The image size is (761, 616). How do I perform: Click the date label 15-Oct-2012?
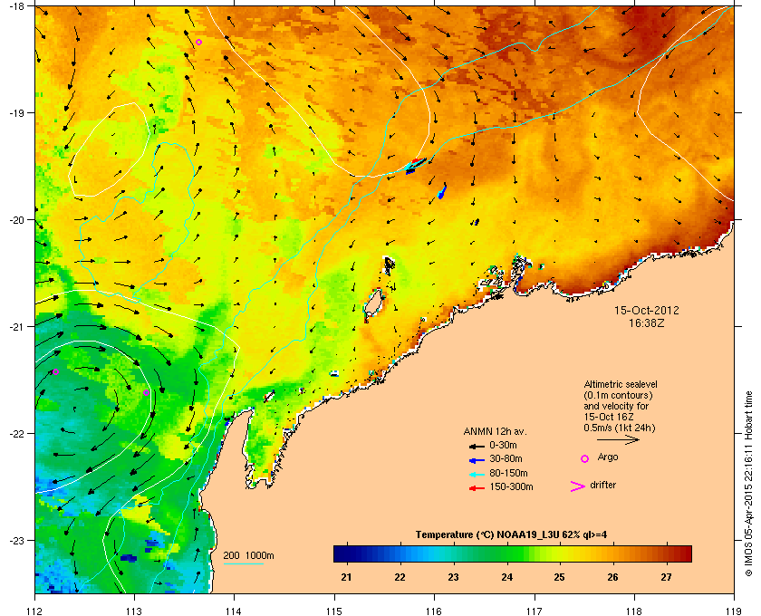pyautogui.click(x=647, y=310)
